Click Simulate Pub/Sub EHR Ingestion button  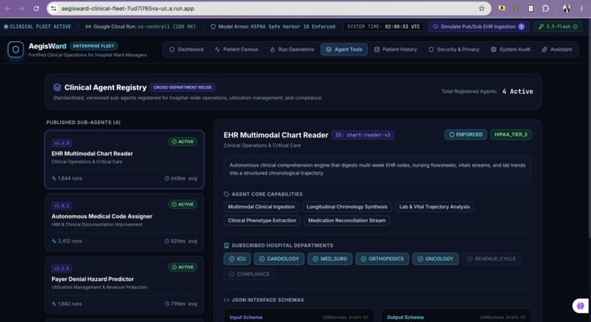point(479,26)
